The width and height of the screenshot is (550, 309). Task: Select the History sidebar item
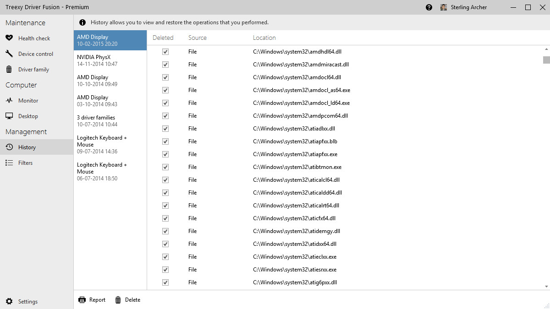pyautogui.click(x=37, y=147)
